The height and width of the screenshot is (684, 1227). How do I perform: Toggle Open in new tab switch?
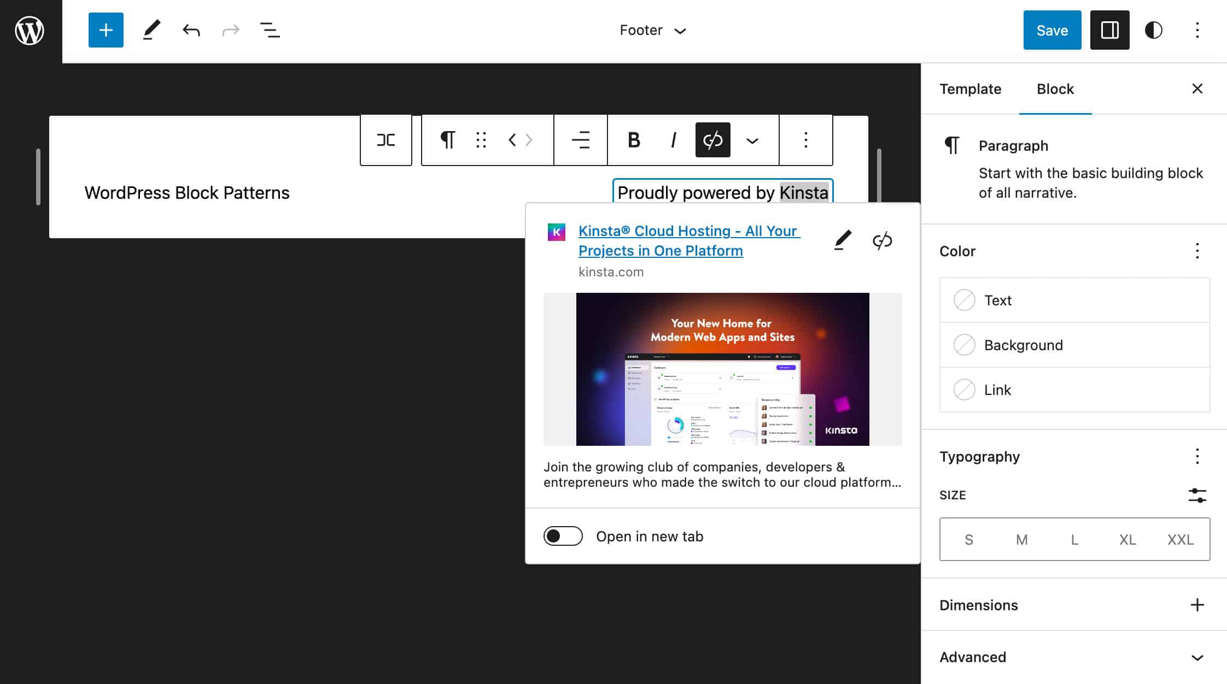tap(562, 535)
